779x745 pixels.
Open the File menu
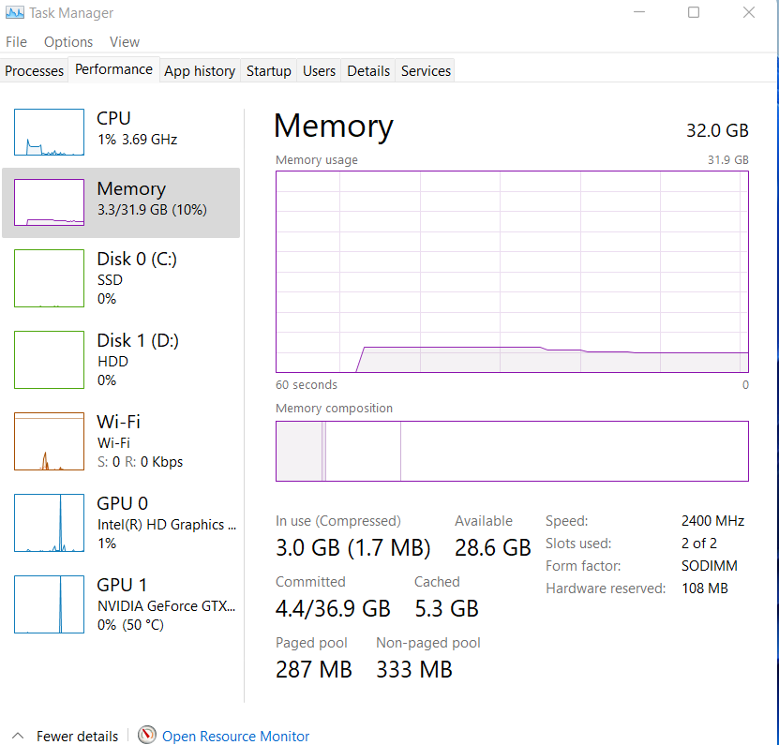click(16, 42)
